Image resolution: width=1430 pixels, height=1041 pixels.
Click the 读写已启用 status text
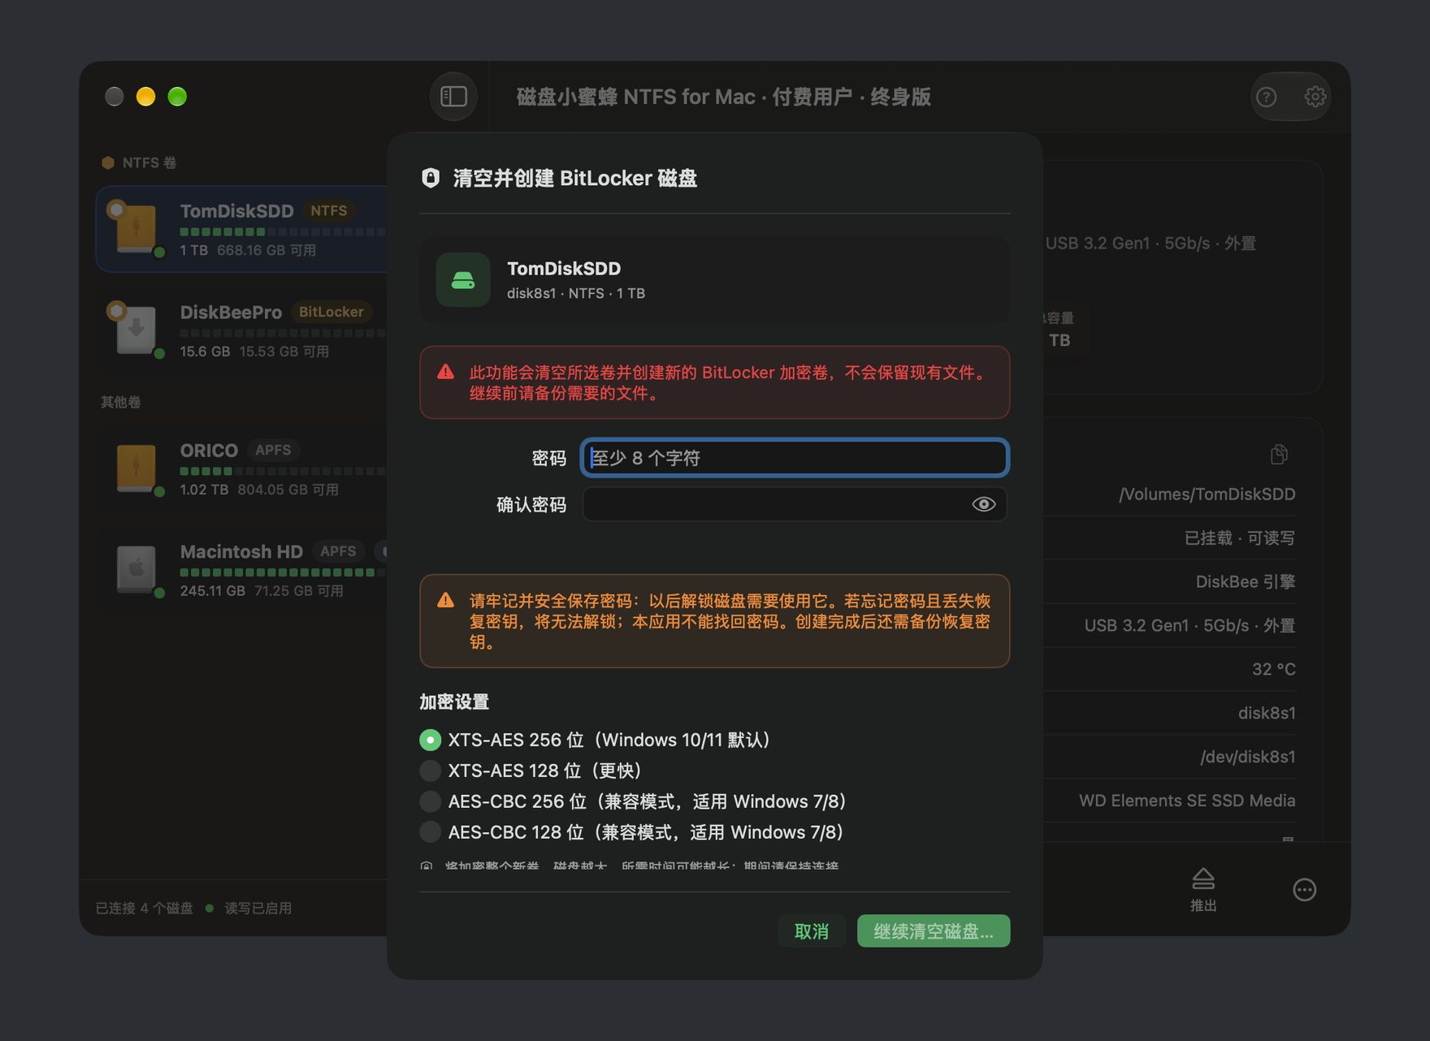(258, 908)
